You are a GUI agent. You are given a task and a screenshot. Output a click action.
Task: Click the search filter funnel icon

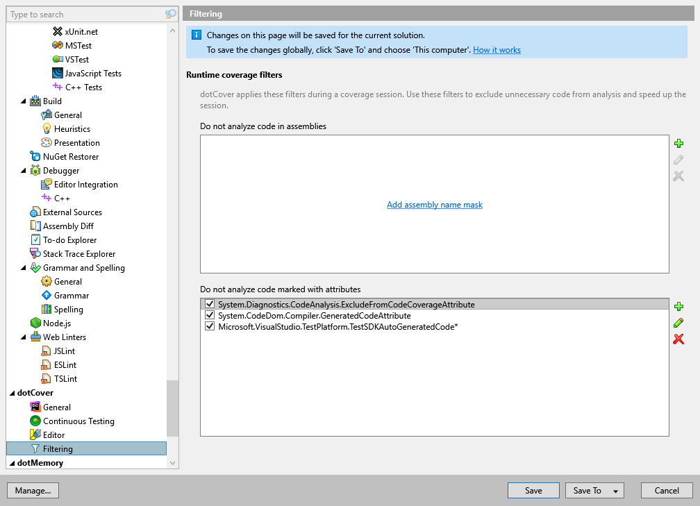(x=170, y=14)
